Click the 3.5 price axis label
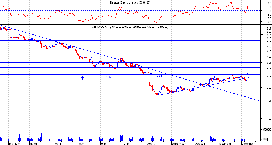This screenshot has height=145, width=272. click(269, 63)
